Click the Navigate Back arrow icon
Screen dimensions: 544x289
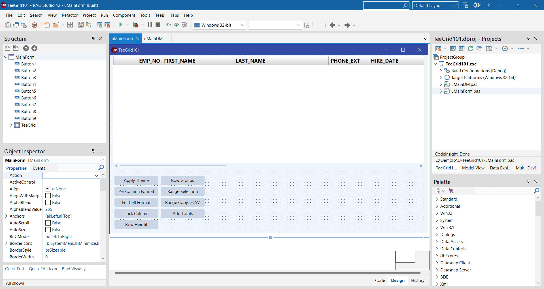(x=332, y=25)
